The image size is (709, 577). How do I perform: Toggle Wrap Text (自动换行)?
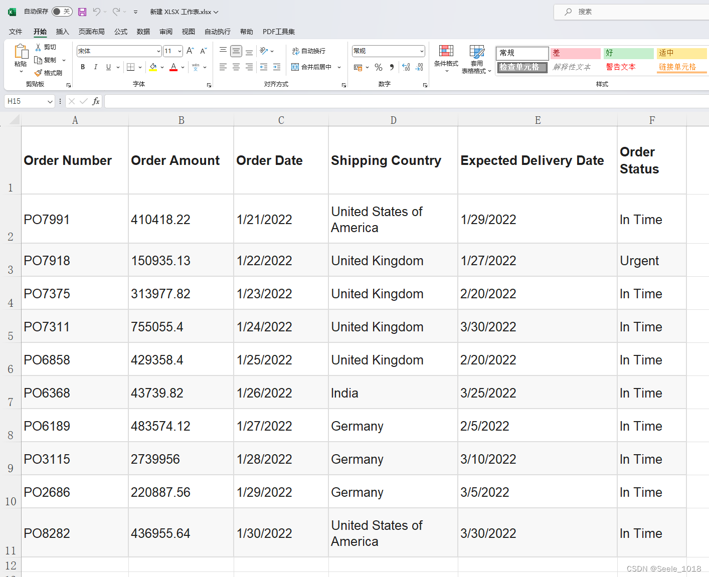309,51
